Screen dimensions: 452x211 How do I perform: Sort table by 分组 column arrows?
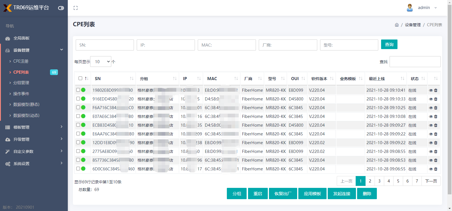(175, 78)
